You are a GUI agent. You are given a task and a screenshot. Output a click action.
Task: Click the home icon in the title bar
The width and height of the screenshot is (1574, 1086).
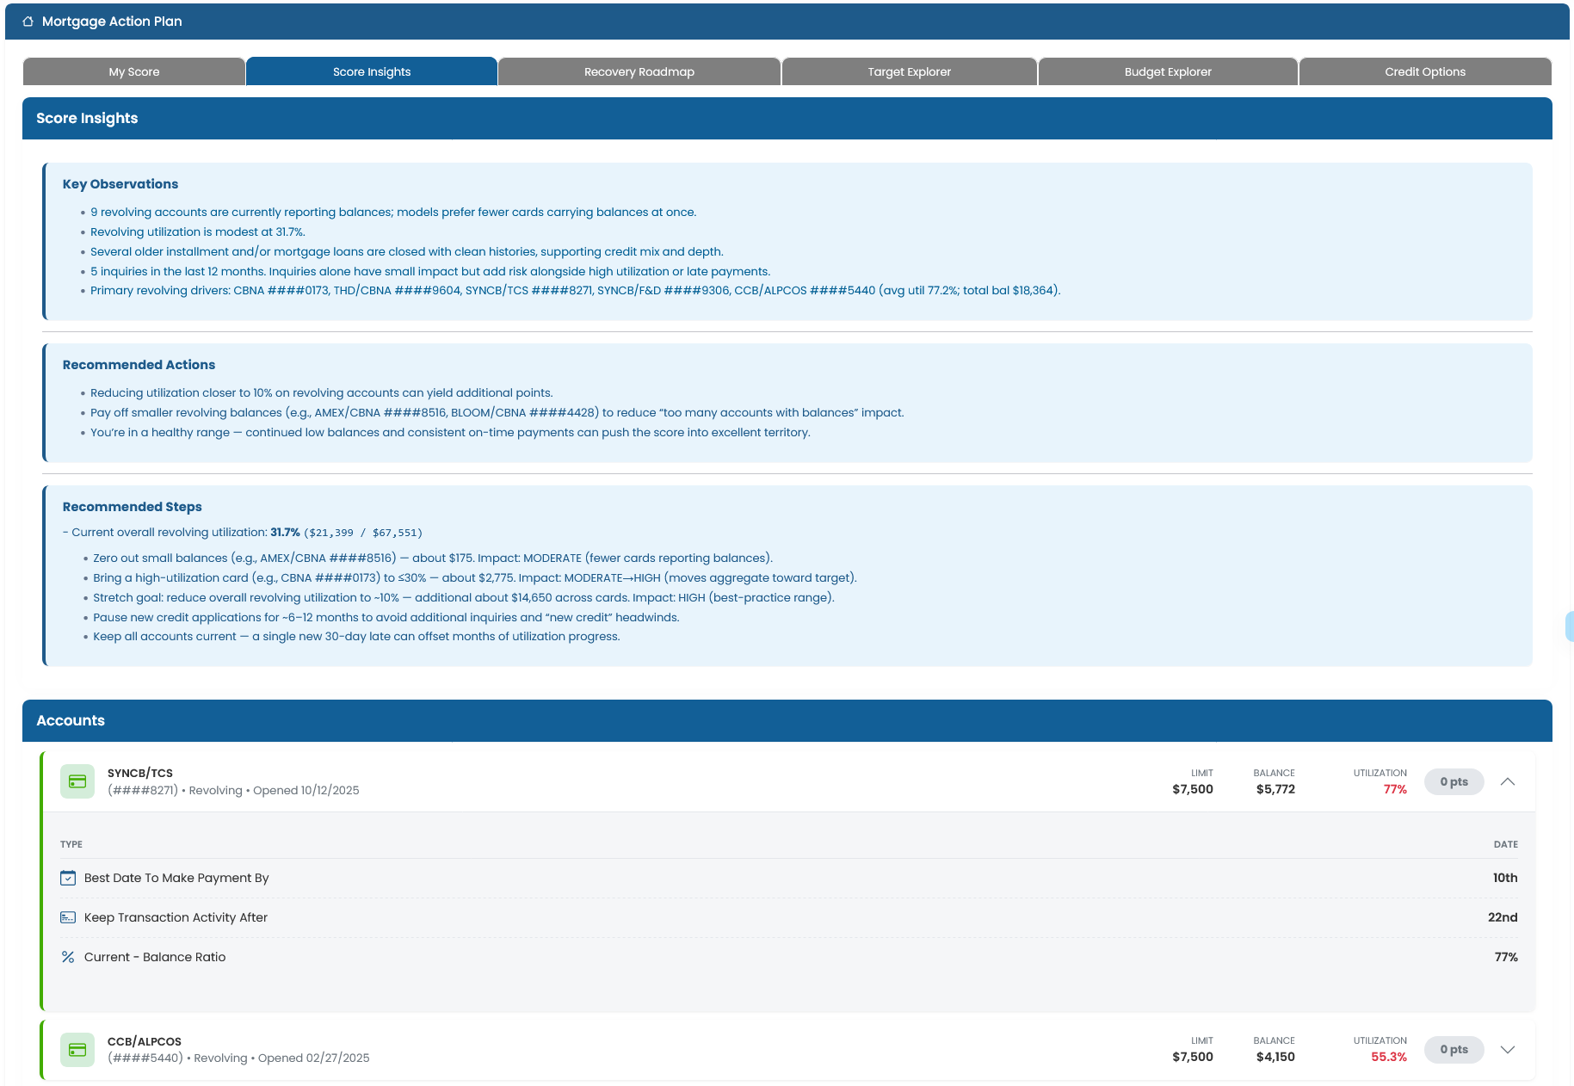click(28, 21)
